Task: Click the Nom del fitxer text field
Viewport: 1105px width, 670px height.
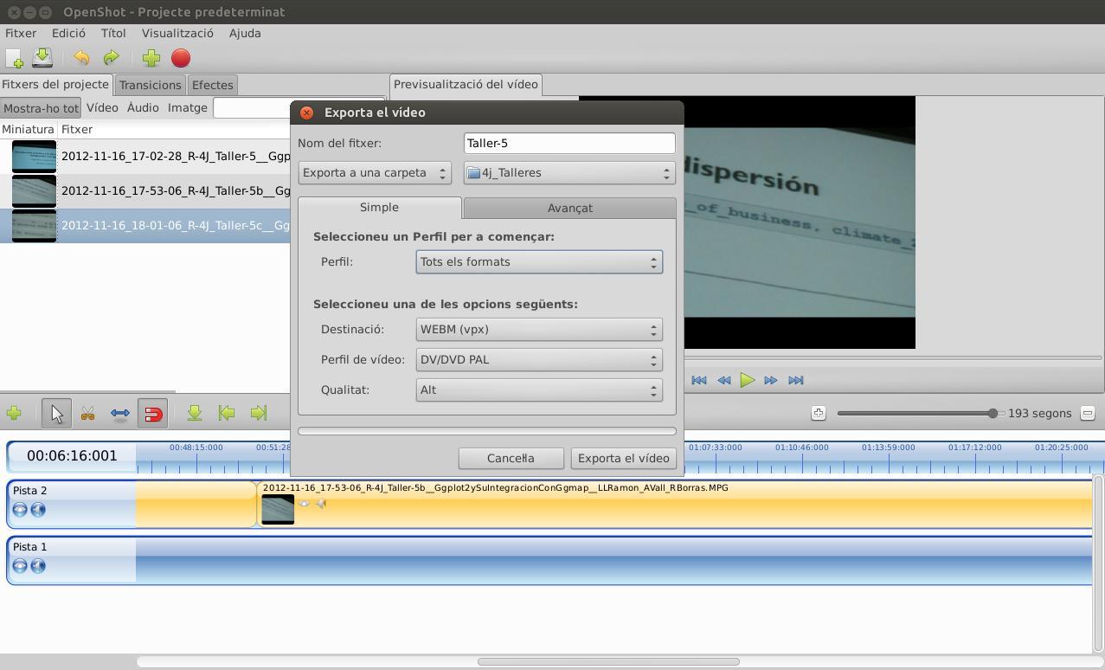Action: point(569,144)
